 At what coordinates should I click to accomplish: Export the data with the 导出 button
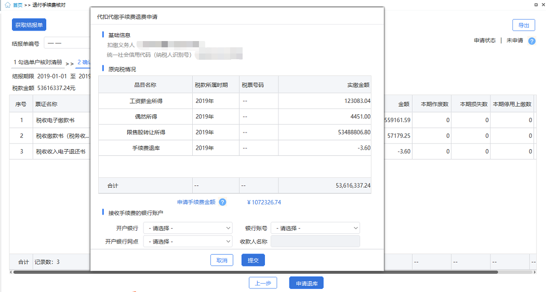pos(523,25)
